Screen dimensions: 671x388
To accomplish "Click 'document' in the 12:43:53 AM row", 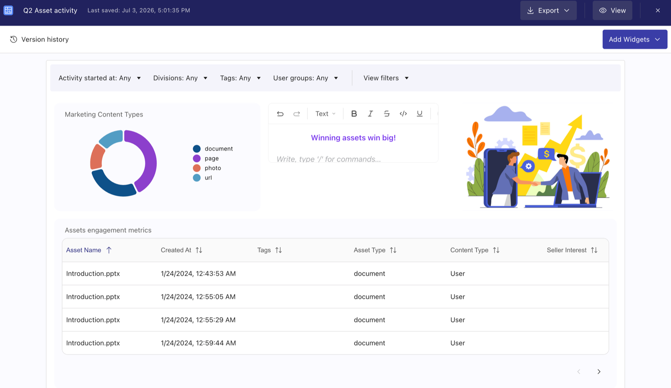I will pos(369,274).
